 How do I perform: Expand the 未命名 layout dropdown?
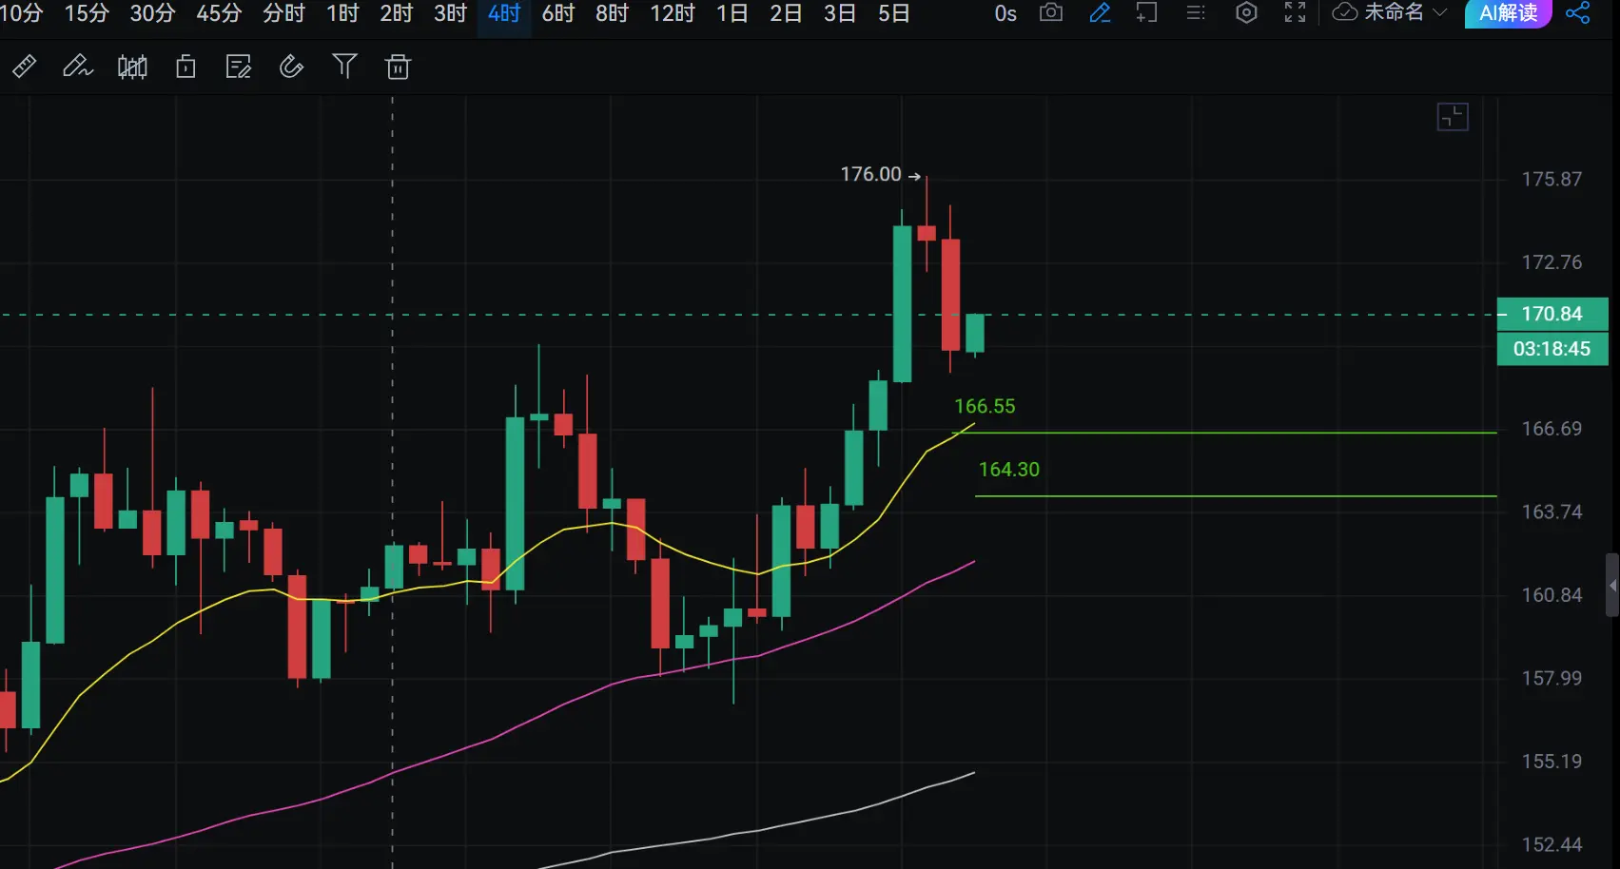(x=1405, y=12)
